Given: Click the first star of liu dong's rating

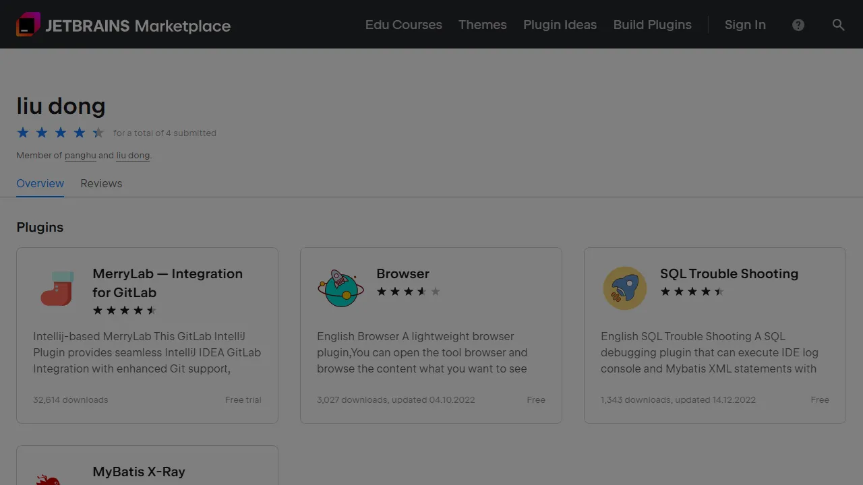Looking at the screenshot, I should pos(23,133).
